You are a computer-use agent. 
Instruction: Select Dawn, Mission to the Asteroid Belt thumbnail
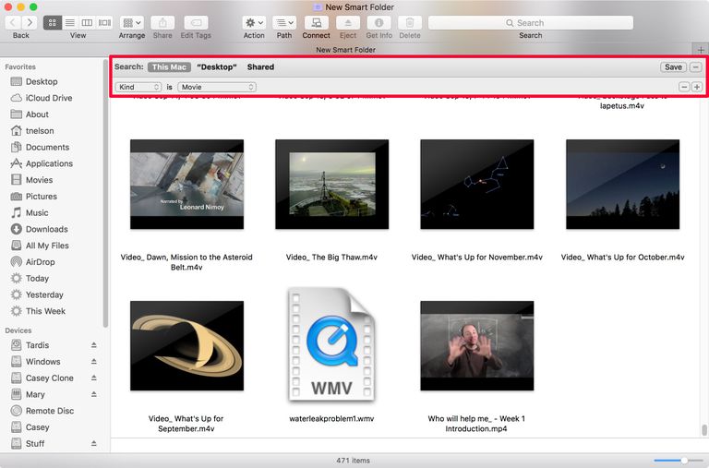click(x=186, y=184)
